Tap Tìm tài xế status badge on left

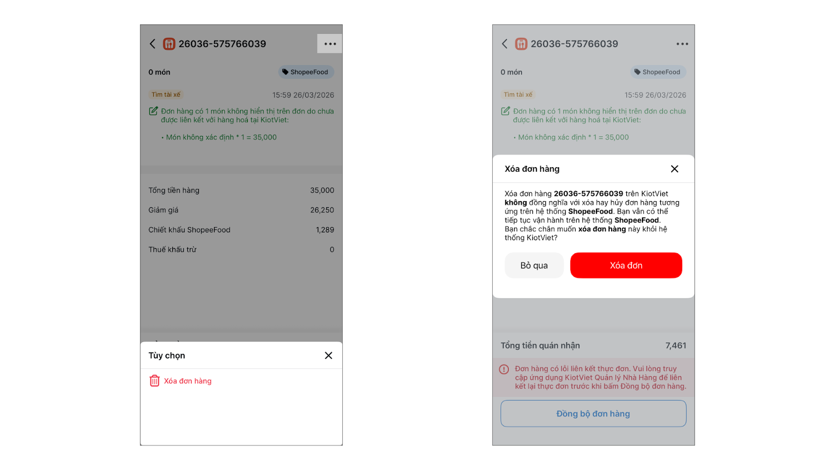pos(166,95)
